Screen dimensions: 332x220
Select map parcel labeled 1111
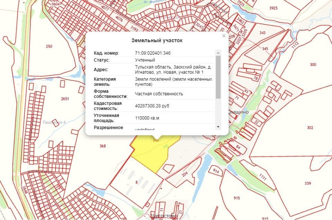coord(262,177)
